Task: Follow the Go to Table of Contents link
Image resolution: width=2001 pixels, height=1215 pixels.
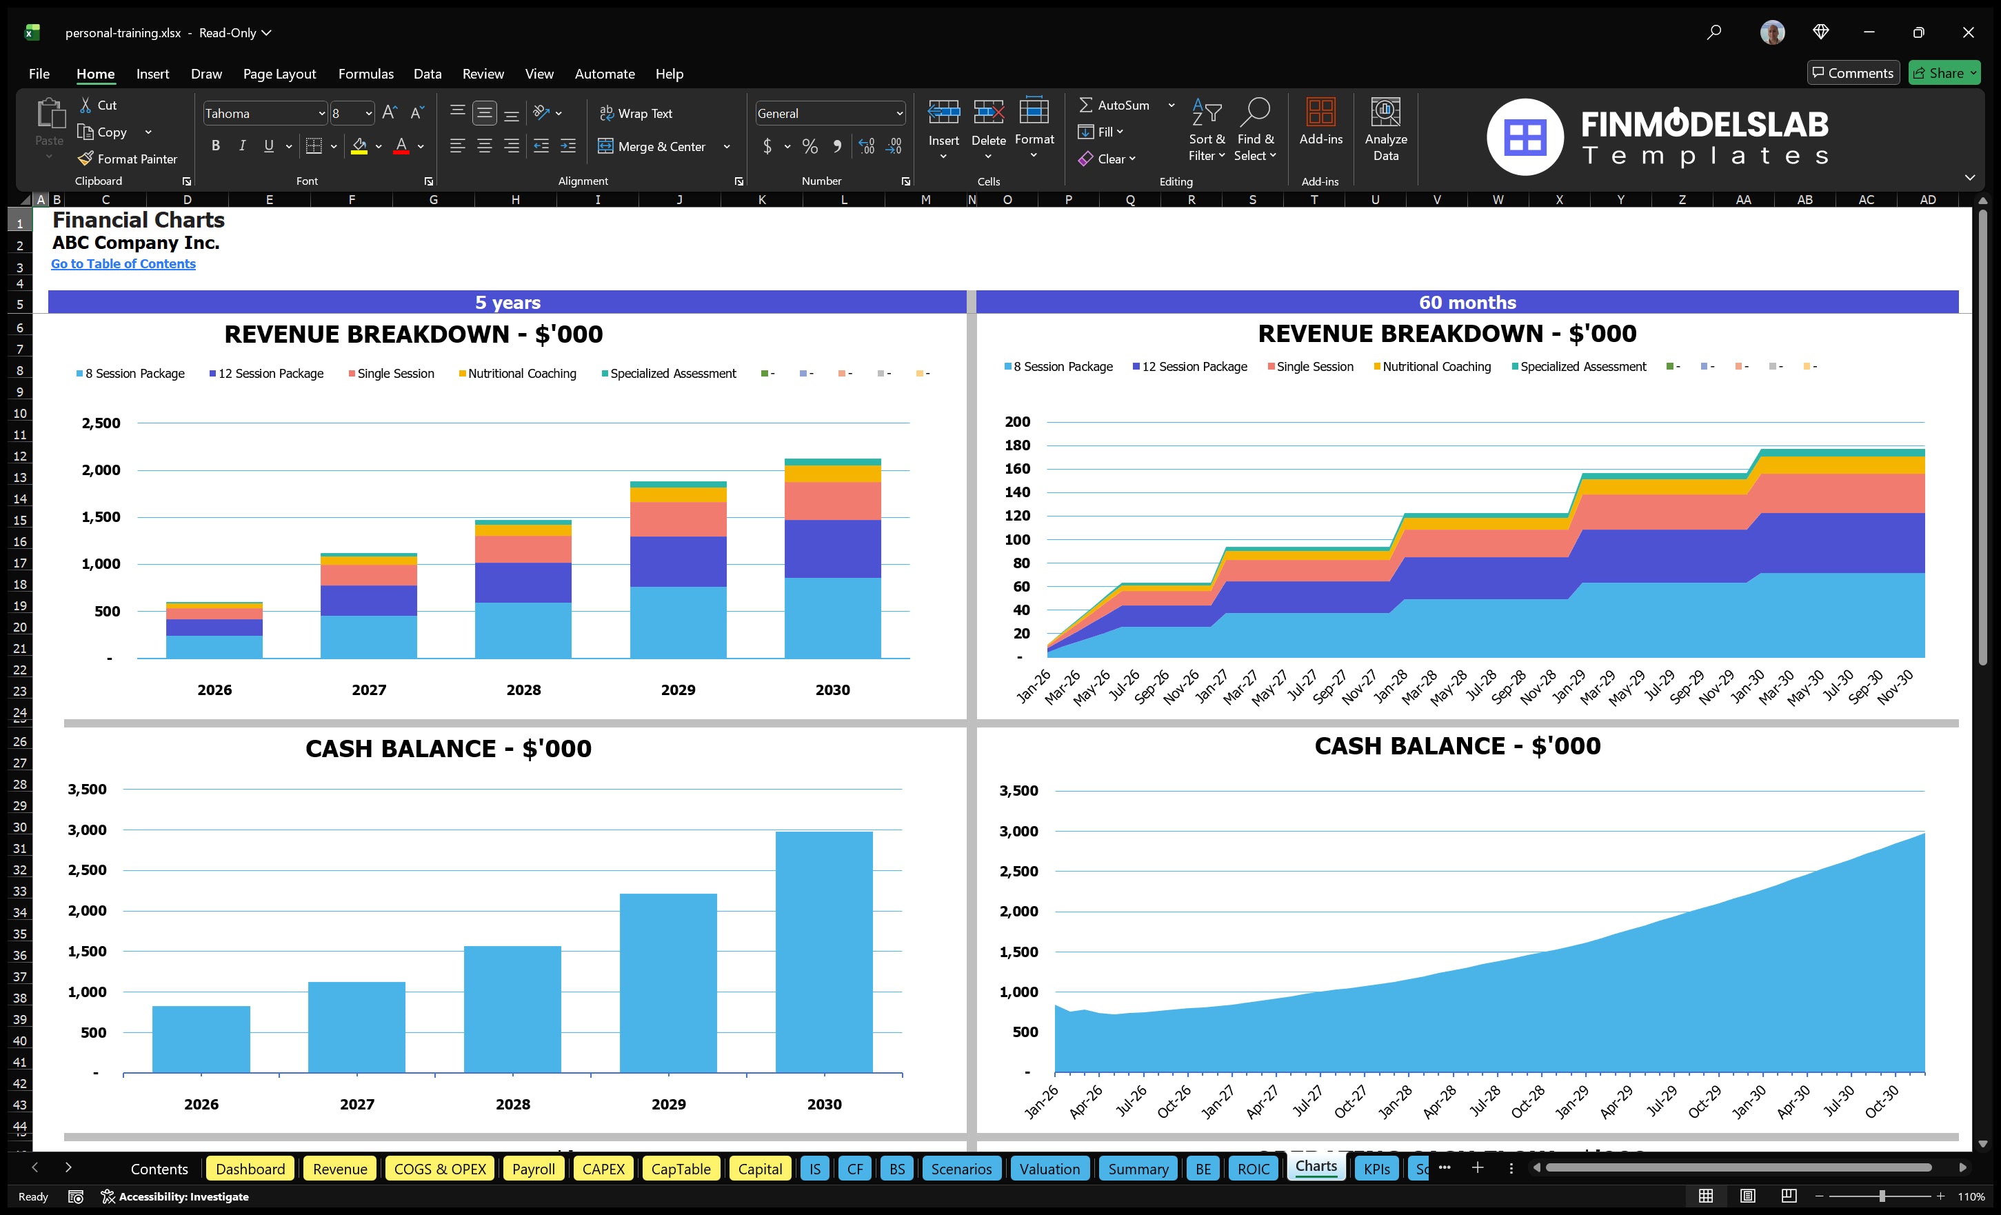Action: pos(123,263)
